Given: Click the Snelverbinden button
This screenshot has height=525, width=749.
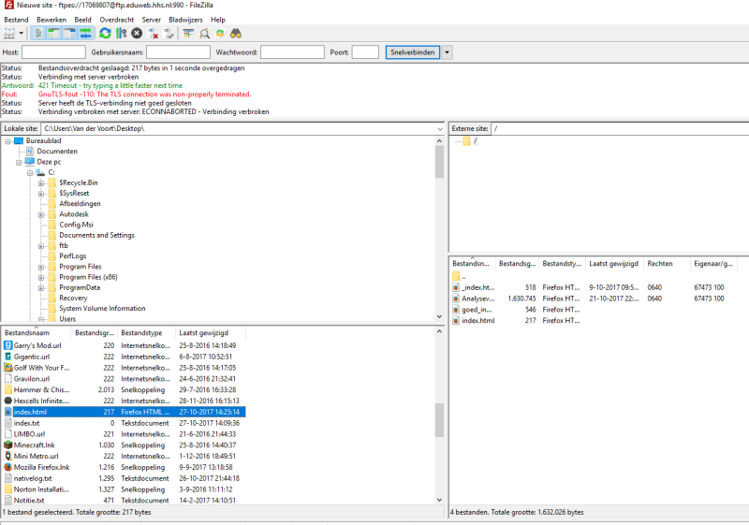Looking at the screenshot, I should 411,52.
